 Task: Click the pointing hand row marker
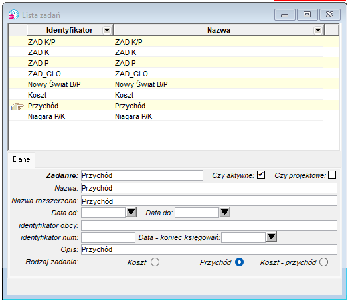click(17, 106)
